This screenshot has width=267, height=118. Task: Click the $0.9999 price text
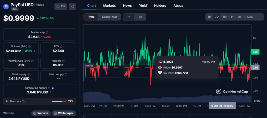click(x=19, y=18)
